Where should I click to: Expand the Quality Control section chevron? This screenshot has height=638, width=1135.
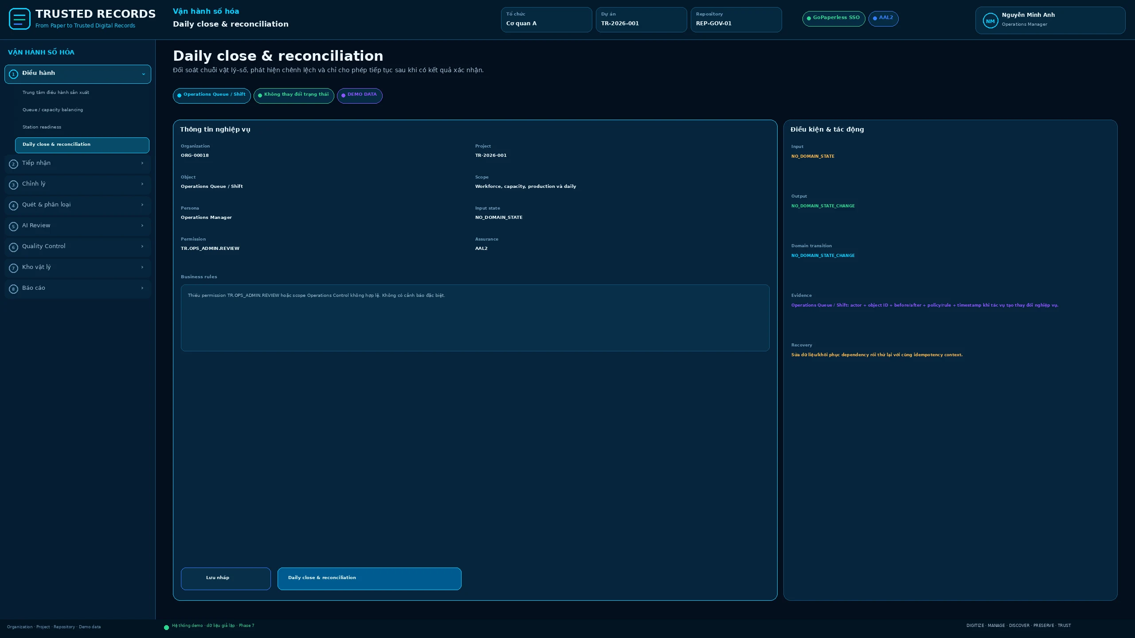point(142,246)
